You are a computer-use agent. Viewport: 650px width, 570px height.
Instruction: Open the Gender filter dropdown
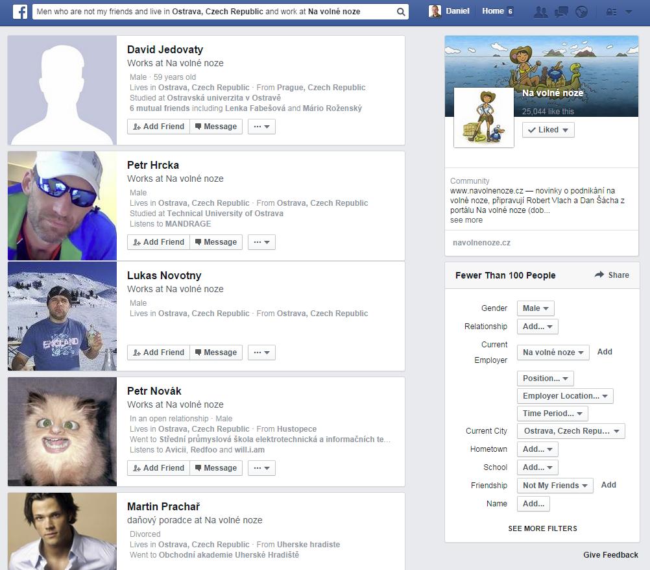coord(536,308)
